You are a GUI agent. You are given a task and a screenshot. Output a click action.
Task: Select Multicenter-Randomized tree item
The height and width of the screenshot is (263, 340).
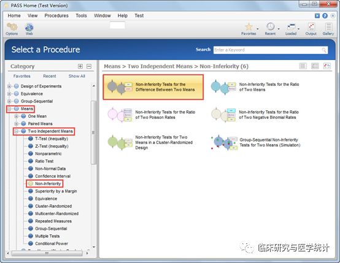pos(57,213)
